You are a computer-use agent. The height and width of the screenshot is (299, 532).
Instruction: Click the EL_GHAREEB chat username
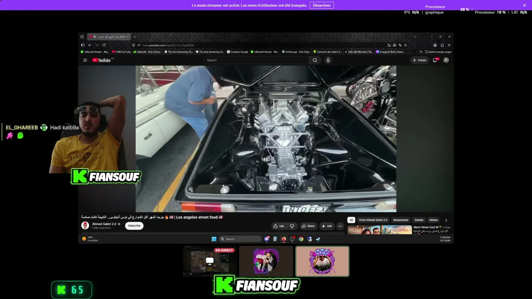coord(22,127)
